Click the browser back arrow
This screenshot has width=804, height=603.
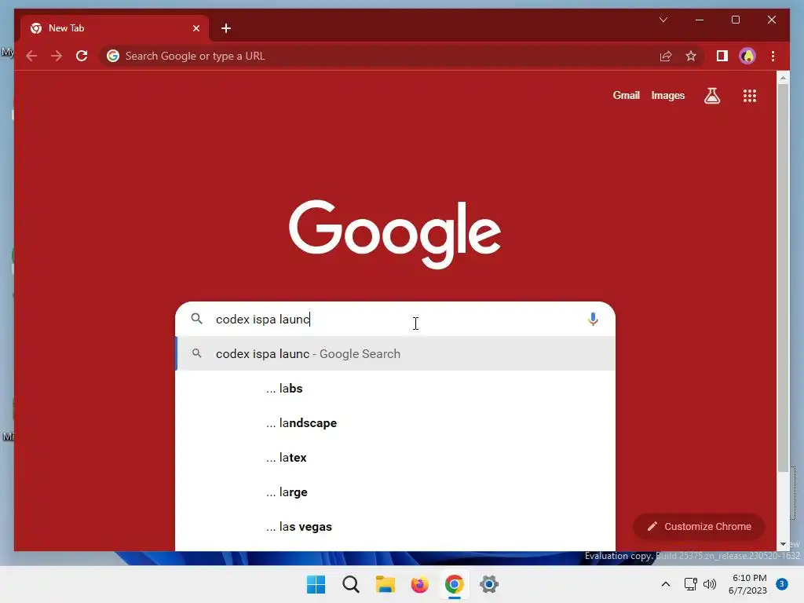tap(31, 56)
